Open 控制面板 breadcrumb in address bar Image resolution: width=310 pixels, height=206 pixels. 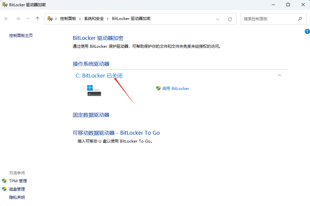point(68,19)
